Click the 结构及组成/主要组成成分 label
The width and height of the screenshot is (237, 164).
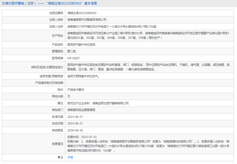tap(47, 67)
